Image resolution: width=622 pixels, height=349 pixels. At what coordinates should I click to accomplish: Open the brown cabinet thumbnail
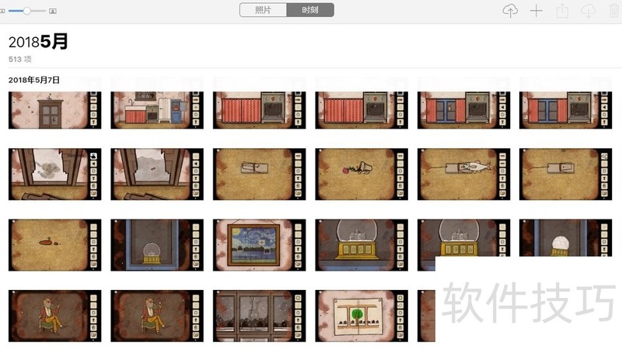coord(53,110)
